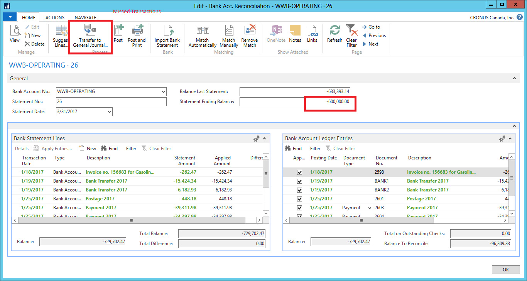Screen dimensions: 527x281
Task: Click Transfer to General Journal
Action: pyautogui.click(x=90, y=36)
